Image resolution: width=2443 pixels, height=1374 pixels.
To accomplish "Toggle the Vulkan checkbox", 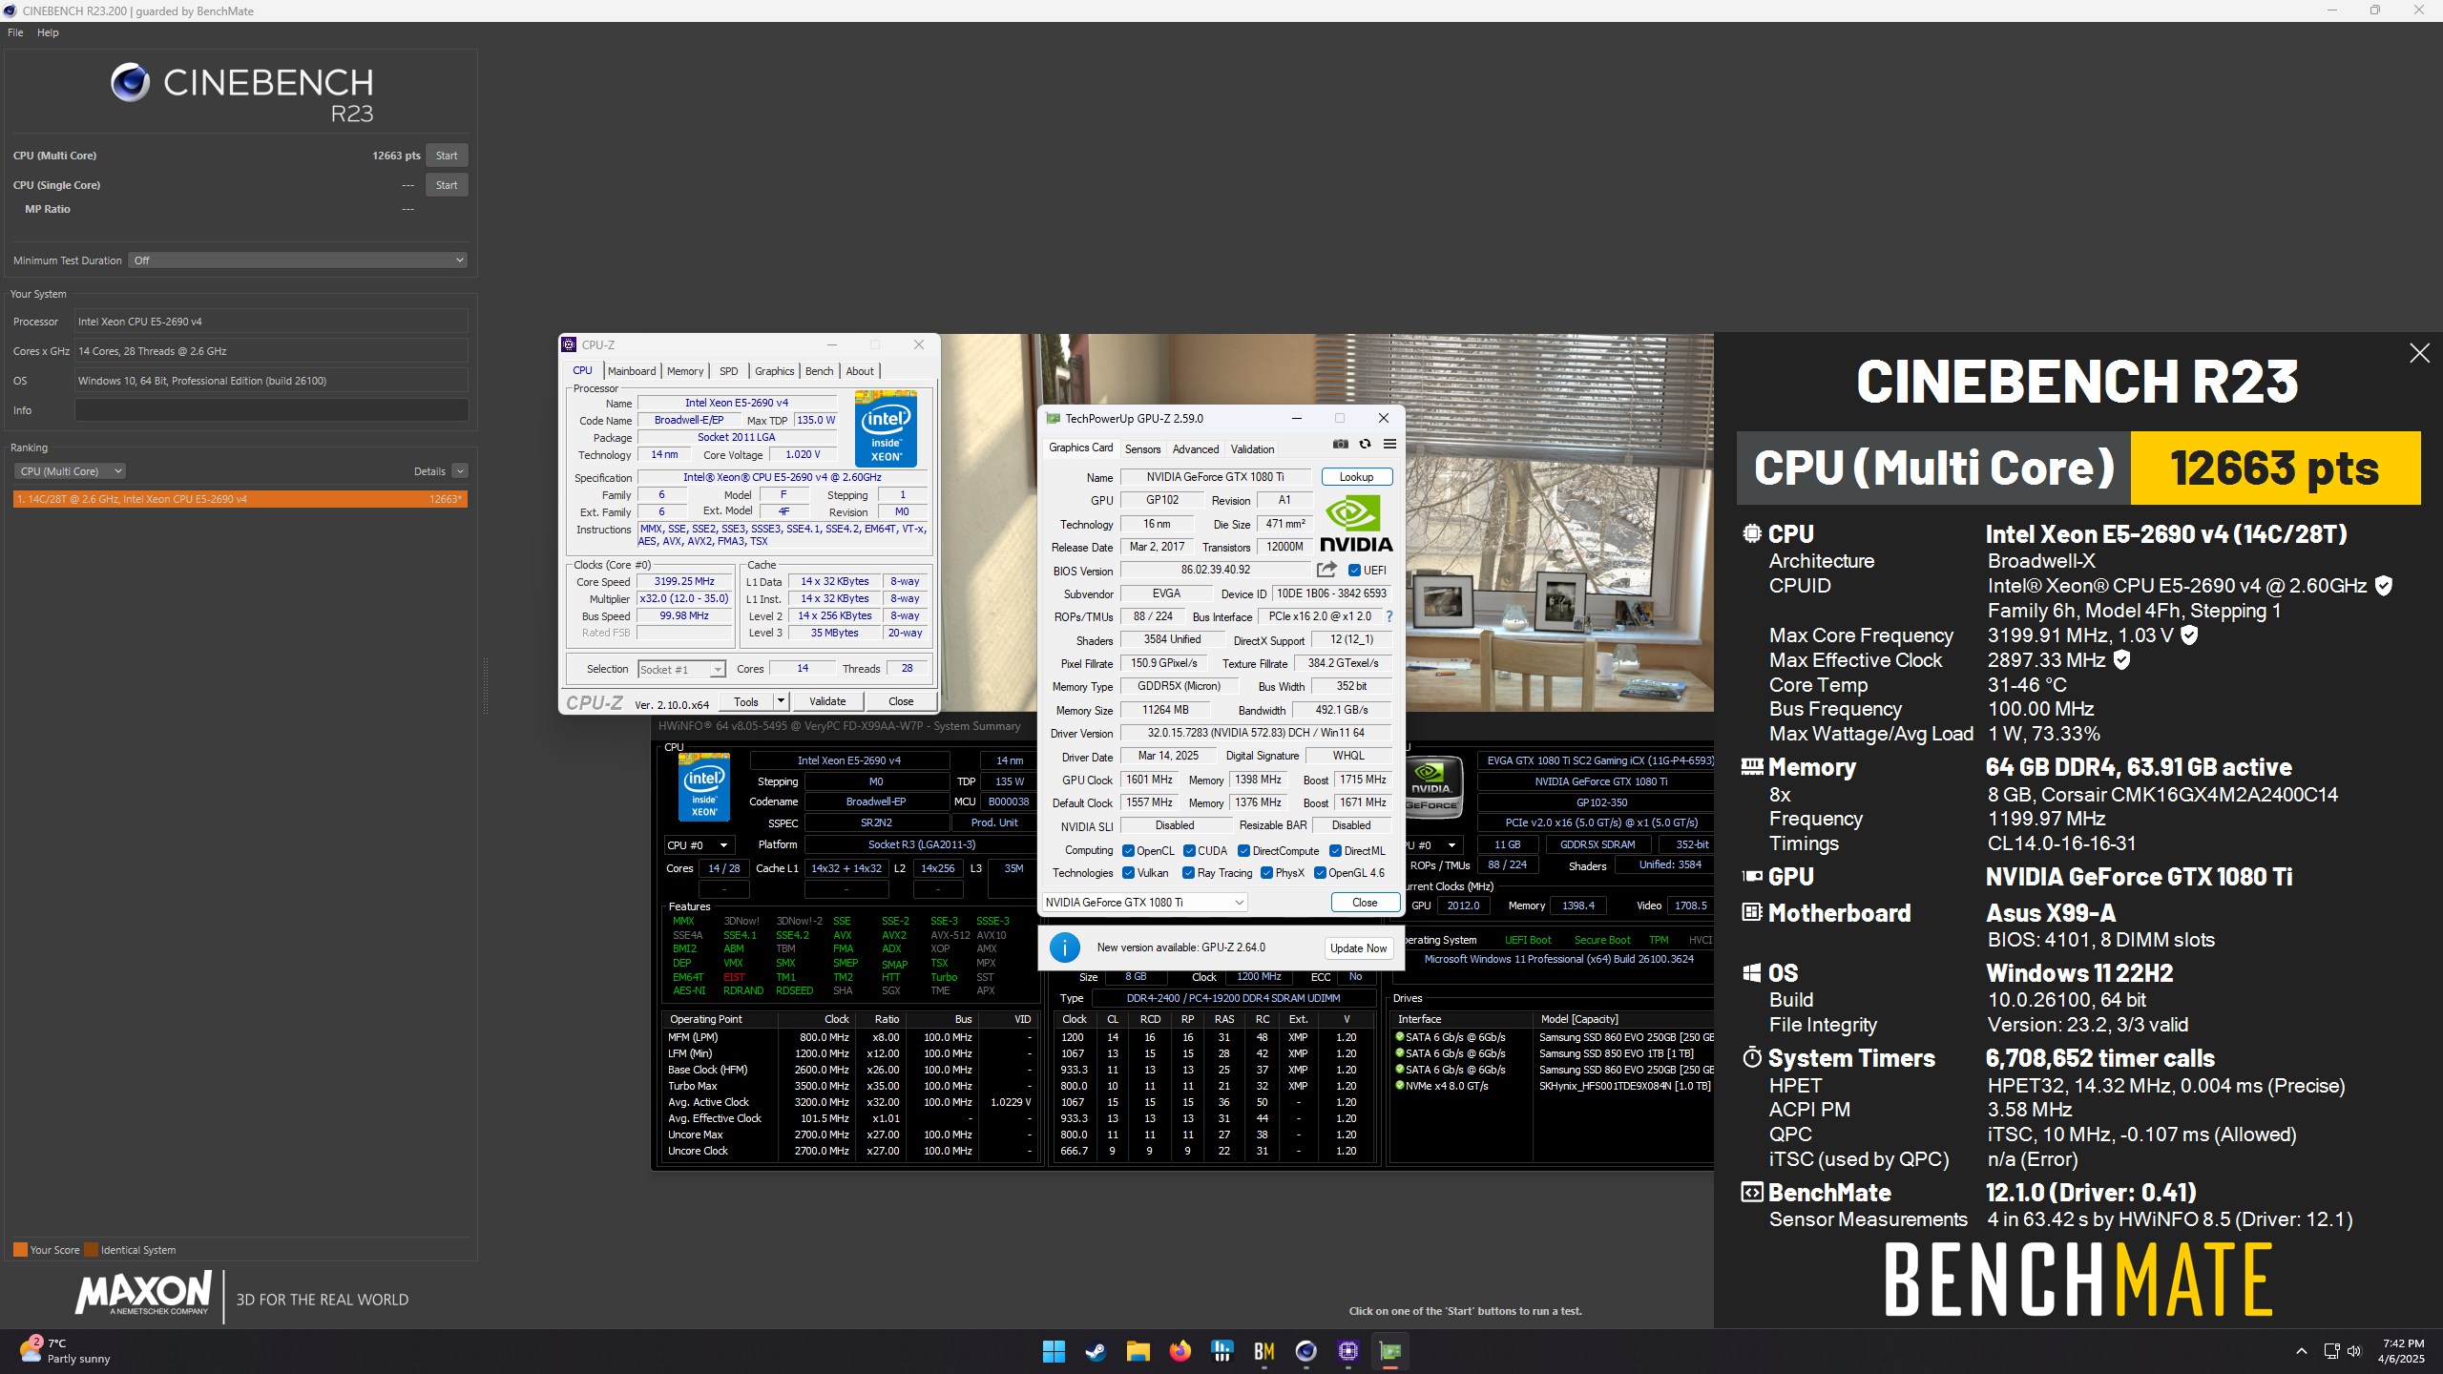I will (1128, 873).
